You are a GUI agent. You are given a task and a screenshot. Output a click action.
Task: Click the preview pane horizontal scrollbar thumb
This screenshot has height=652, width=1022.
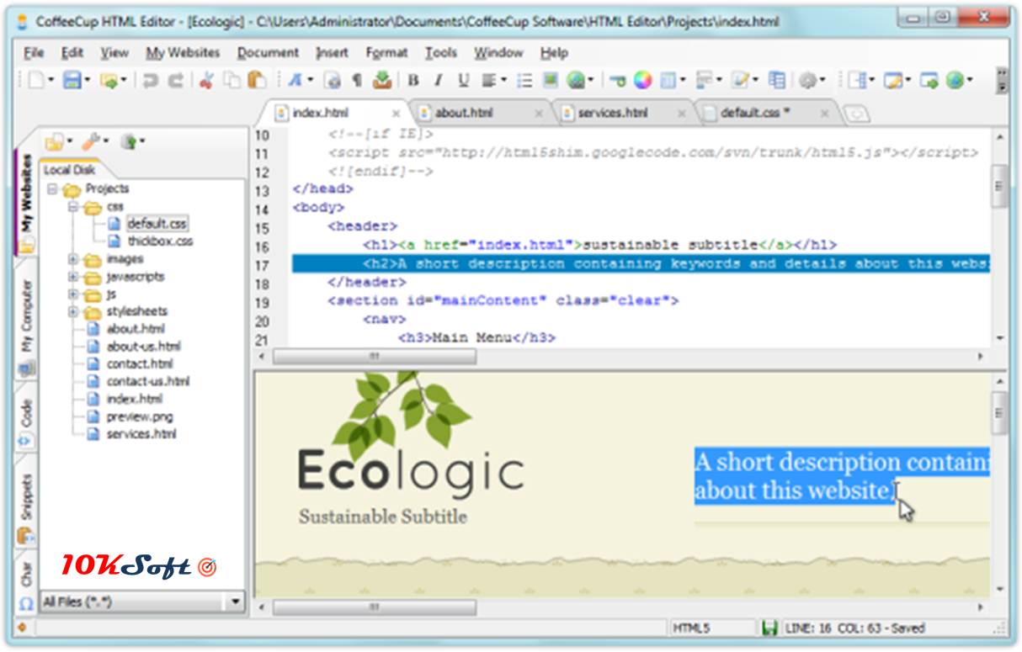click(375, 607)
